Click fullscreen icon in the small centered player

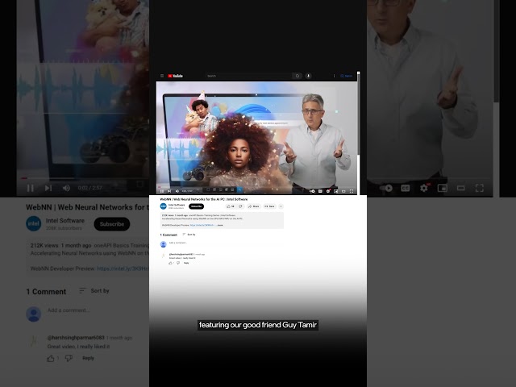(x=352, y=191)
